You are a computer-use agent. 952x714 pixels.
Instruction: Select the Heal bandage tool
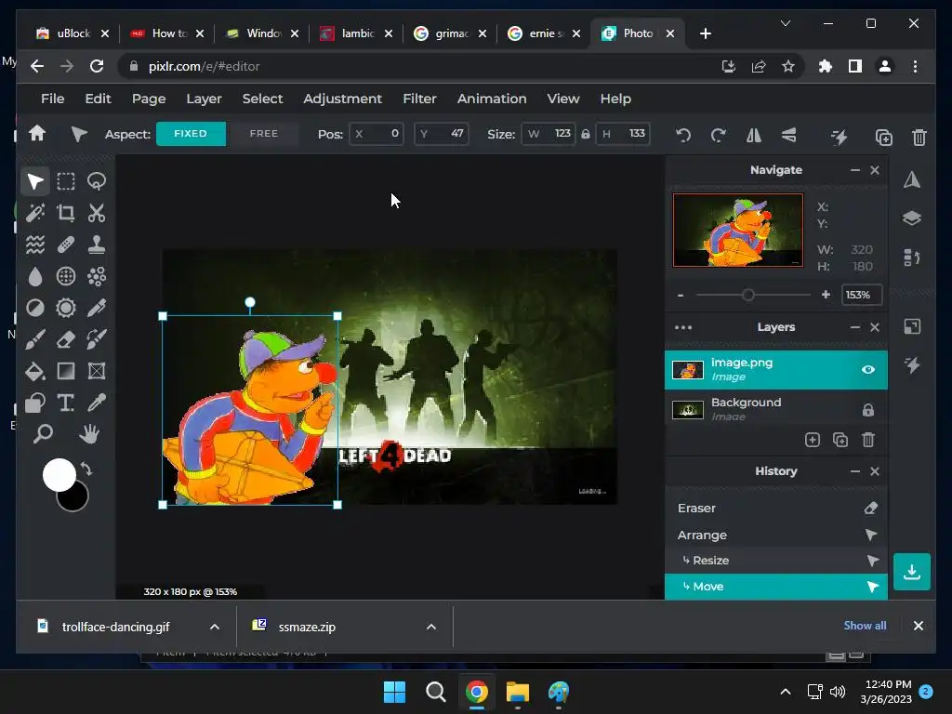[x=66, y=245]
